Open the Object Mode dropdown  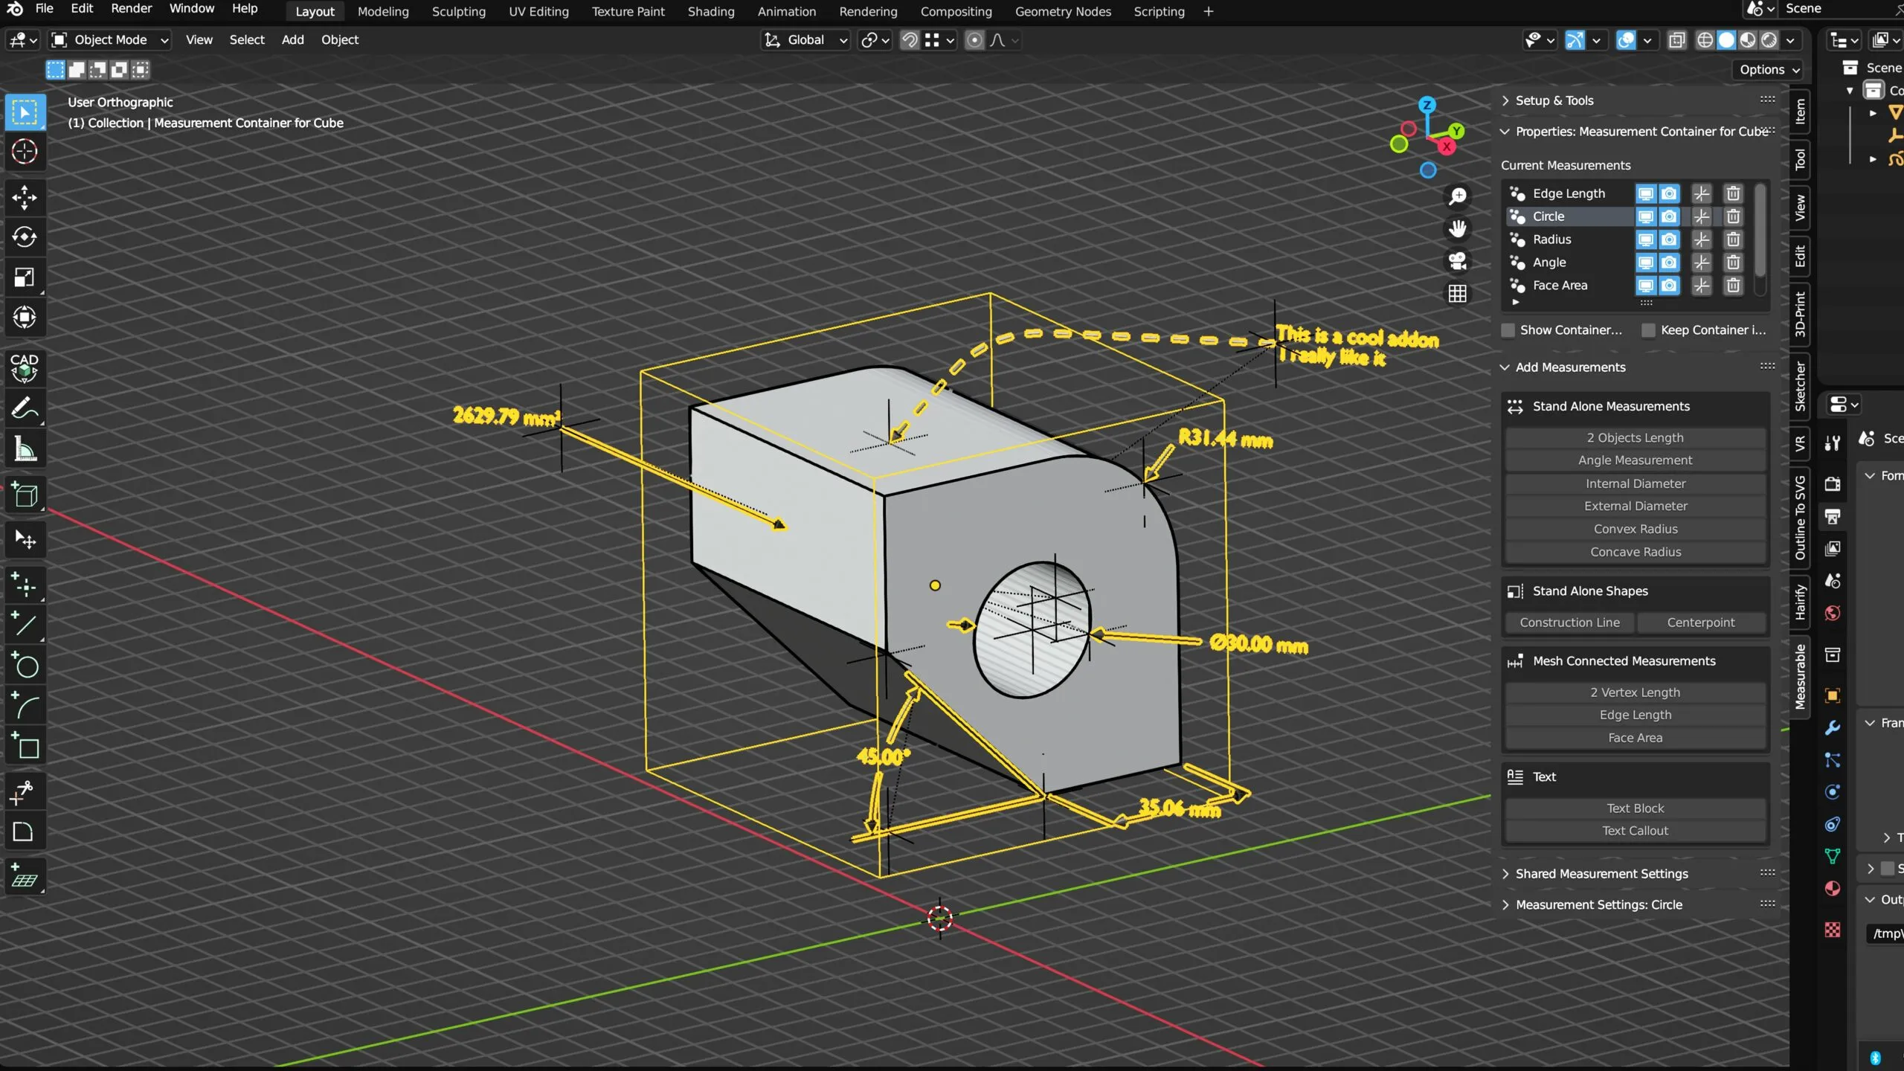(109, 40)
